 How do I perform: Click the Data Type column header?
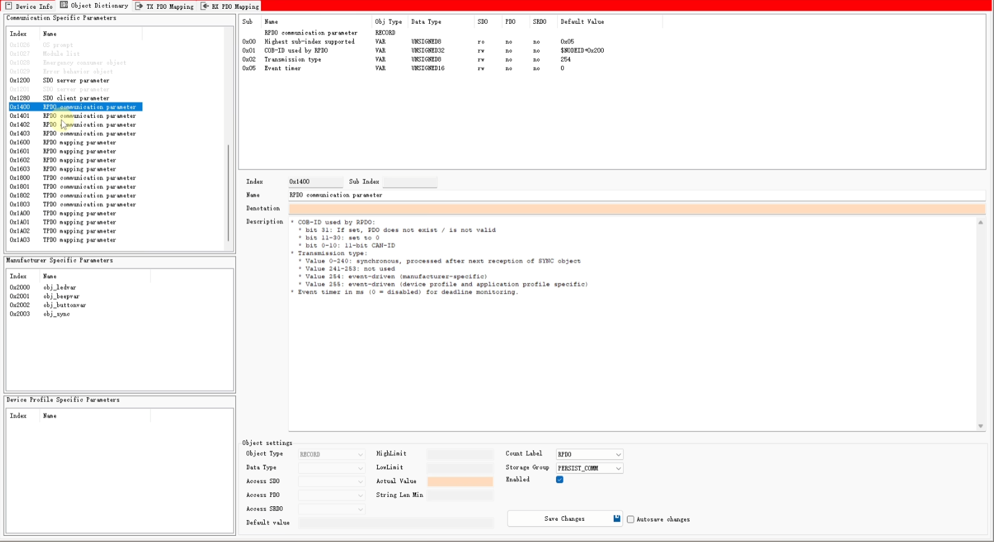click(441, 22)
